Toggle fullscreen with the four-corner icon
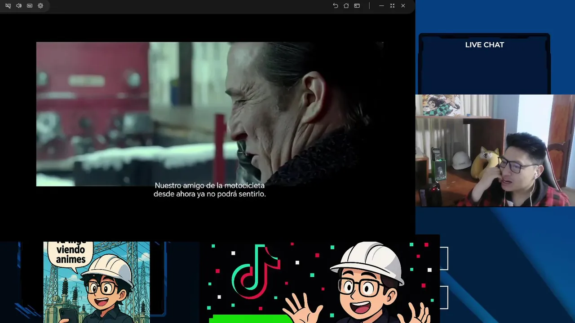575x323 pixels. click(x=392, y=6)
